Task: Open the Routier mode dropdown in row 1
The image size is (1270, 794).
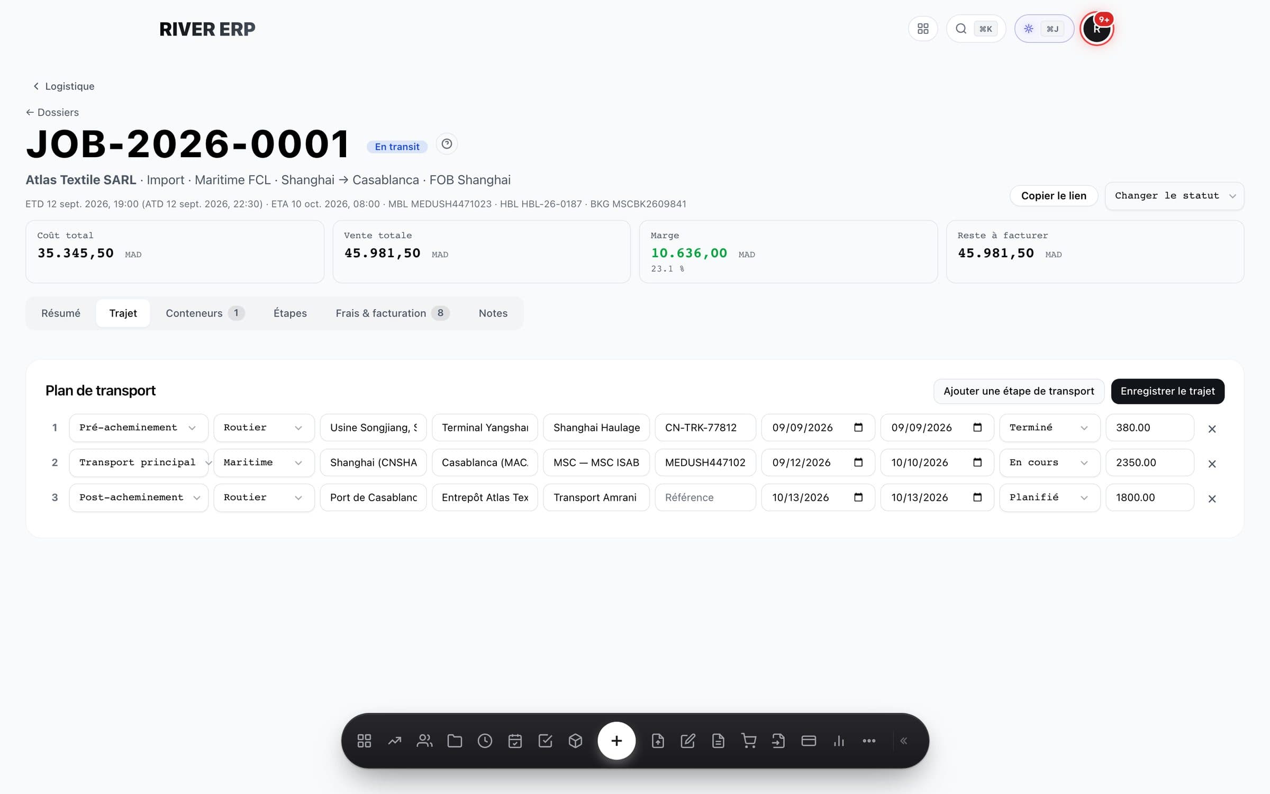Action: point(264,428)
